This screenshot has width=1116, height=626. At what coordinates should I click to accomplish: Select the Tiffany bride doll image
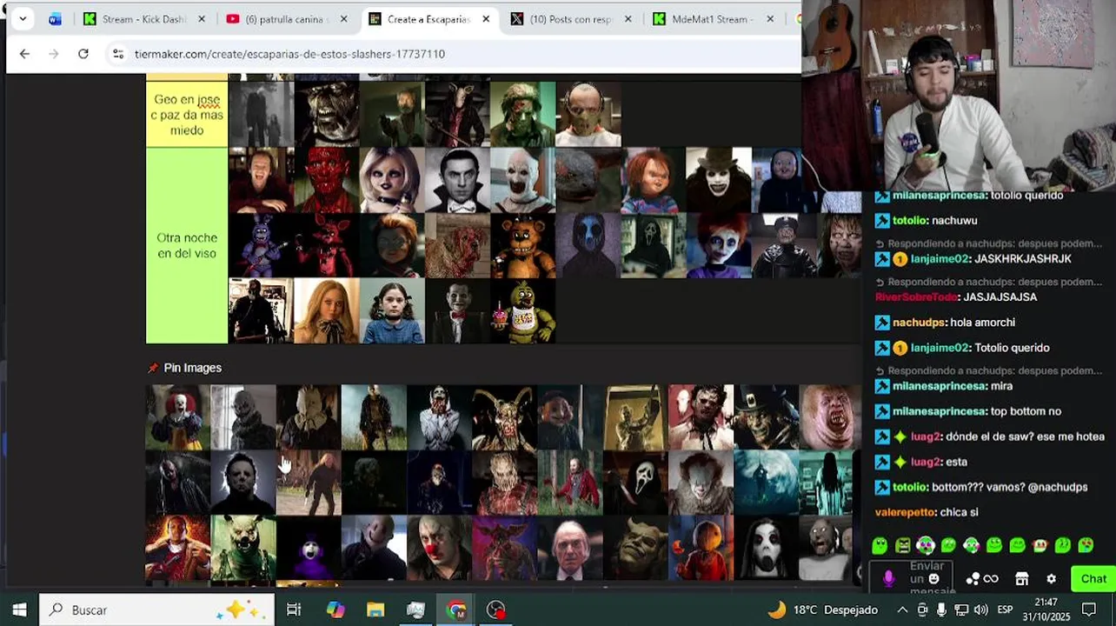point(392,180)
